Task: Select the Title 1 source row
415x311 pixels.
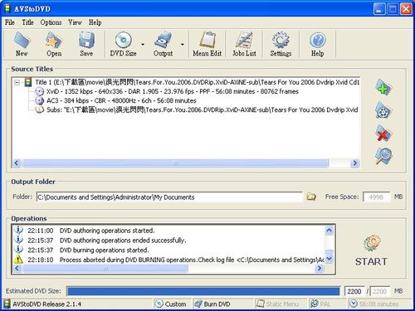Action: tap(197, 82)
